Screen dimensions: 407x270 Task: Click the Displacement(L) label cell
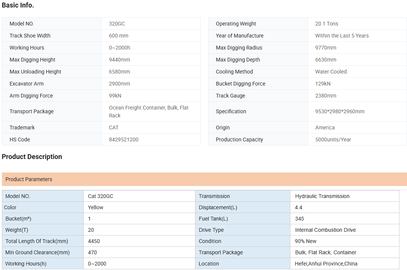coord(243,207)
